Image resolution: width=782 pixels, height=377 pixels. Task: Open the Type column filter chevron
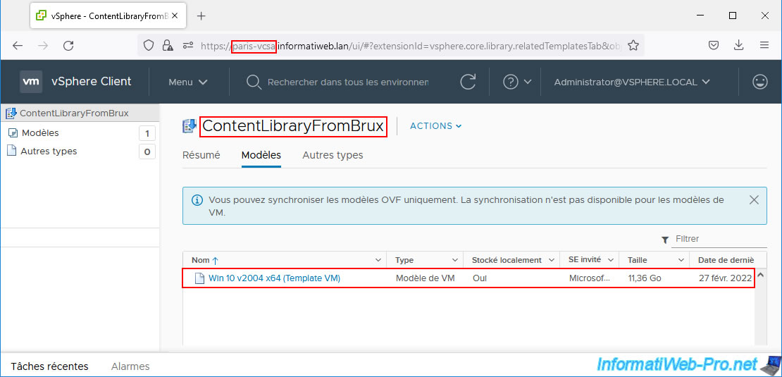pos(455,260)
